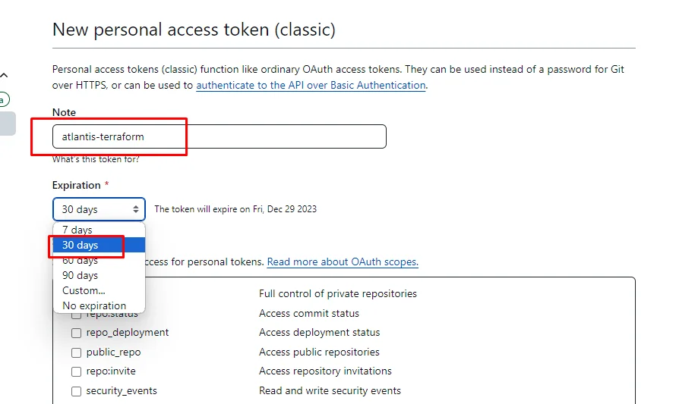Check the partially hidden repo:status checkbox
Viewport: 676px width, 404px height.
point(76,314)
